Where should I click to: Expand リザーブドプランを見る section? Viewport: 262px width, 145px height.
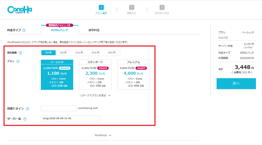coord(95,95)
